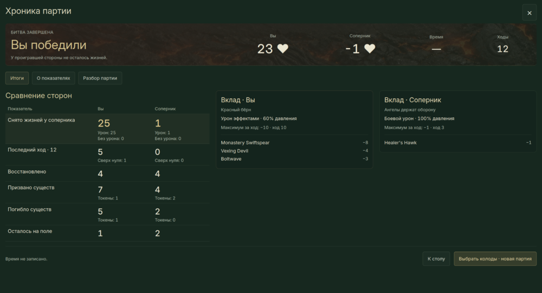The height and width of the screenshot is (293, 542).
Task: Click Урон эффектами · 60% давления text
Action: (x=259, y=118)
